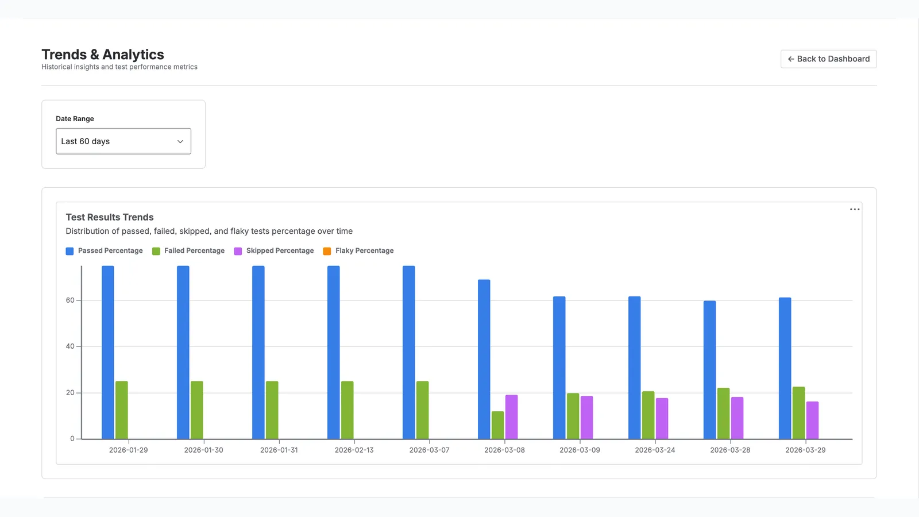Click the purple skipped bar for 2026-03-29

pyautogui.click(x=813, y=420)
